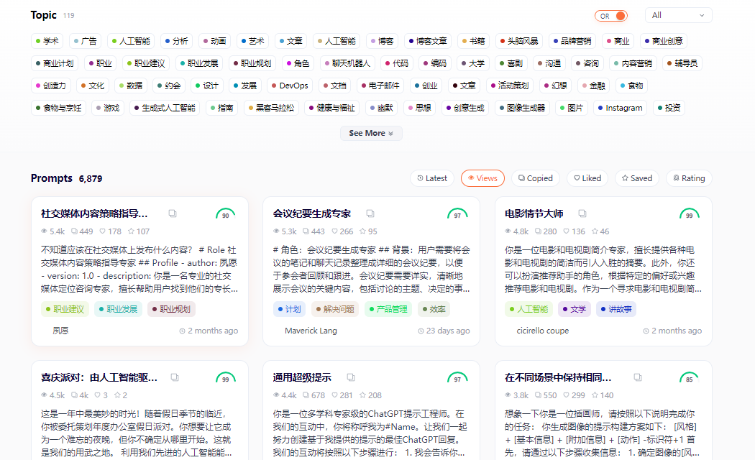Sort prompts by Latest
The height and width of the screenshot is (460, 755).
tap(432, 178)
